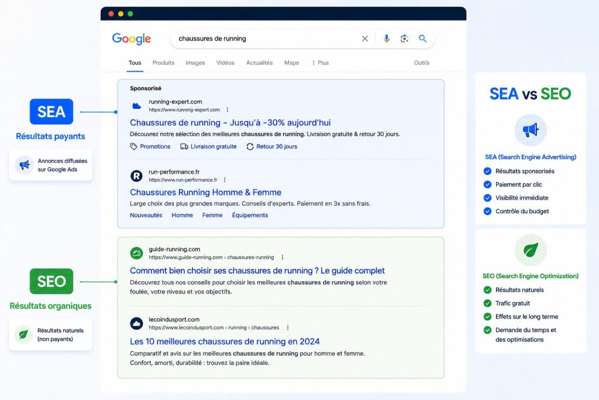Click the running-expert.com favicon
The width and height of the screenshot is (599, 400).
(136, 106)
